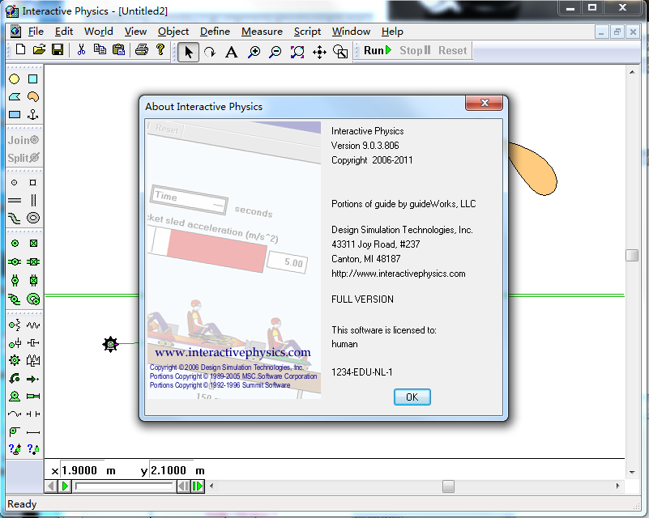Select the Vertical slot element tool
The width and height of the screenshot is (649, 518).
tap(32, 200)
